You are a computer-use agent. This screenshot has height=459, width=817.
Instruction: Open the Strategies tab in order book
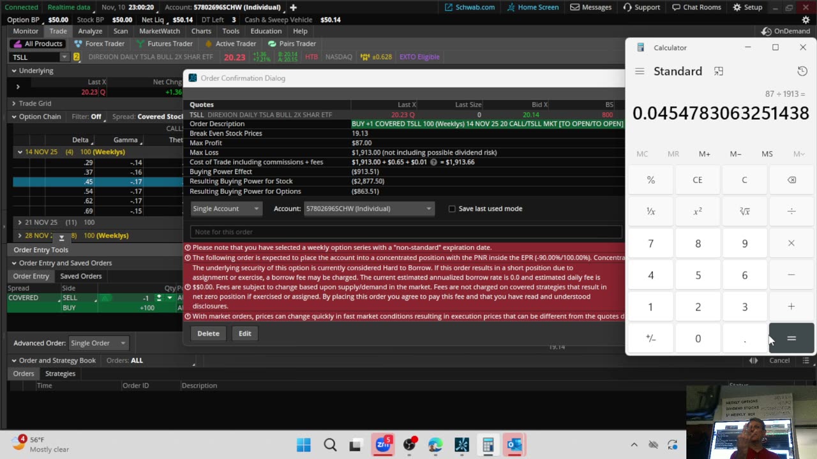pos(60,374)
